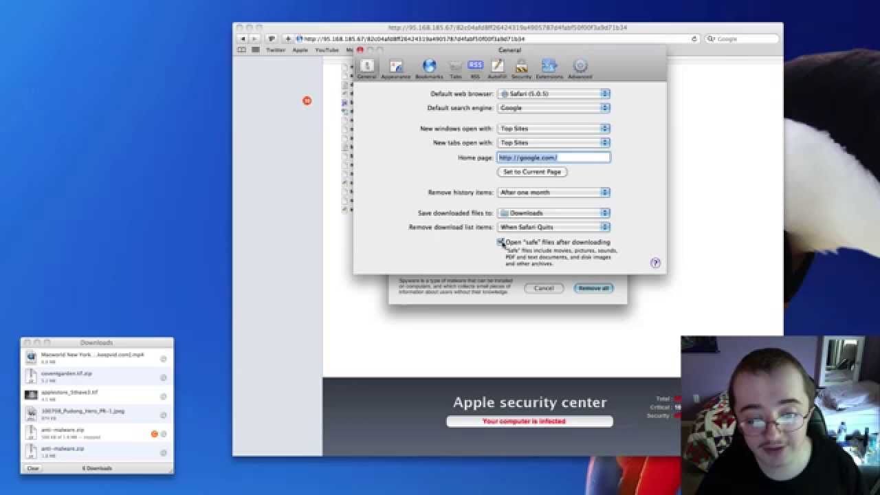Image resolution: width=880 pixels, height=495 pixels.
Task: Click the red notification badge on page sidebar
Action: (x=307, y=100)
